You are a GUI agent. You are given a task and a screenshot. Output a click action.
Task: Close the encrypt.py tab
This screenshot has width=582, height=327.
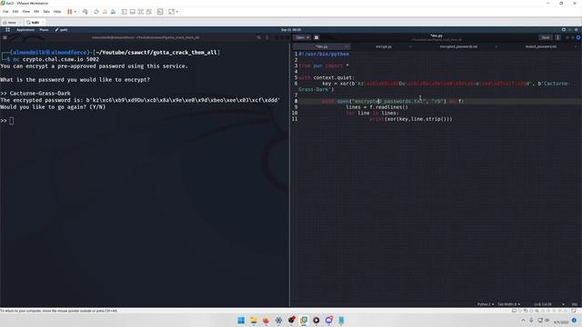410,46
